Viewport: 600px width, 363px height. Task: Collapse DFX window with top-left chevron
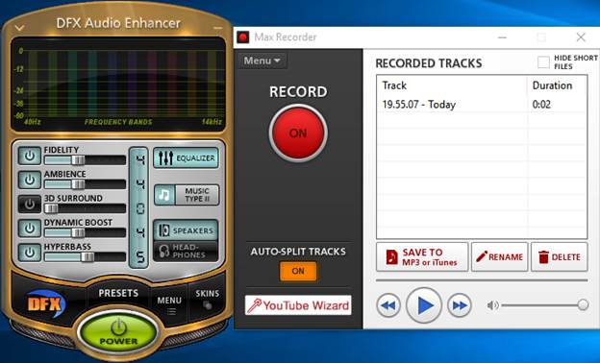pos(20,28)
